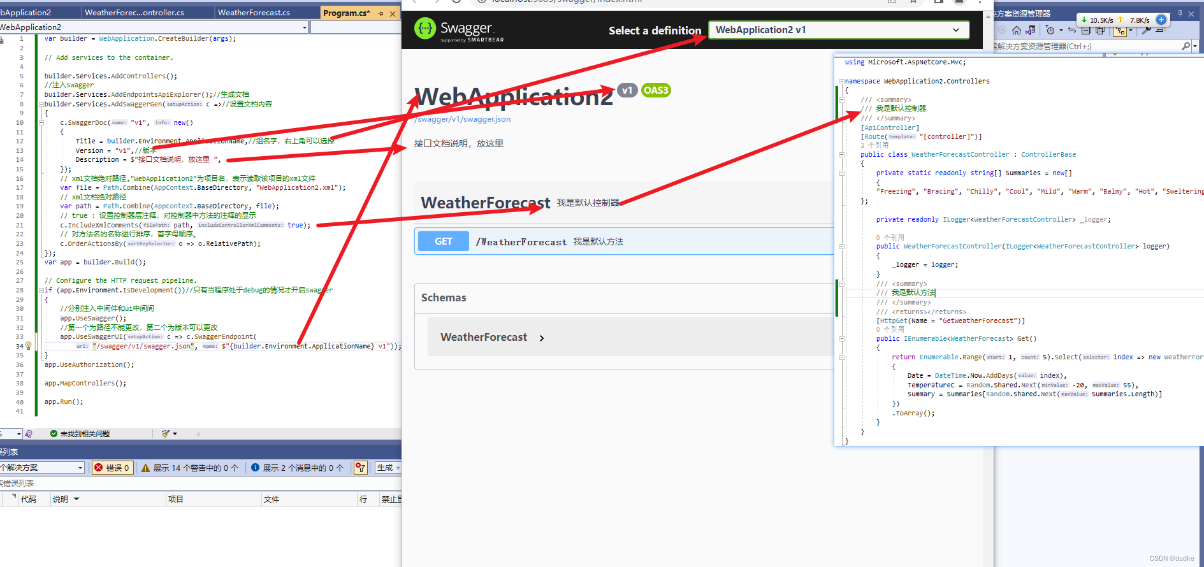This screenshot has height=567, width=1204.
Task: Pin the Program.cs tab
Action: coord(381,13)
